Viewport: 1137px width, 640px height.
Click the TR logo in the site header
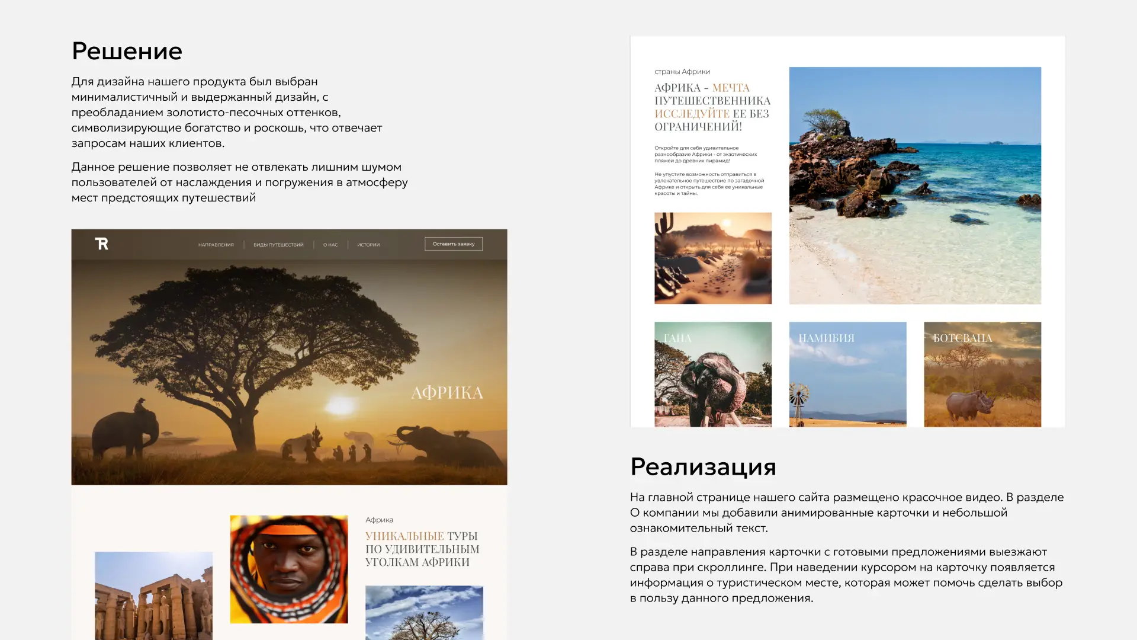pyautogui.click(x=101, y=244)
